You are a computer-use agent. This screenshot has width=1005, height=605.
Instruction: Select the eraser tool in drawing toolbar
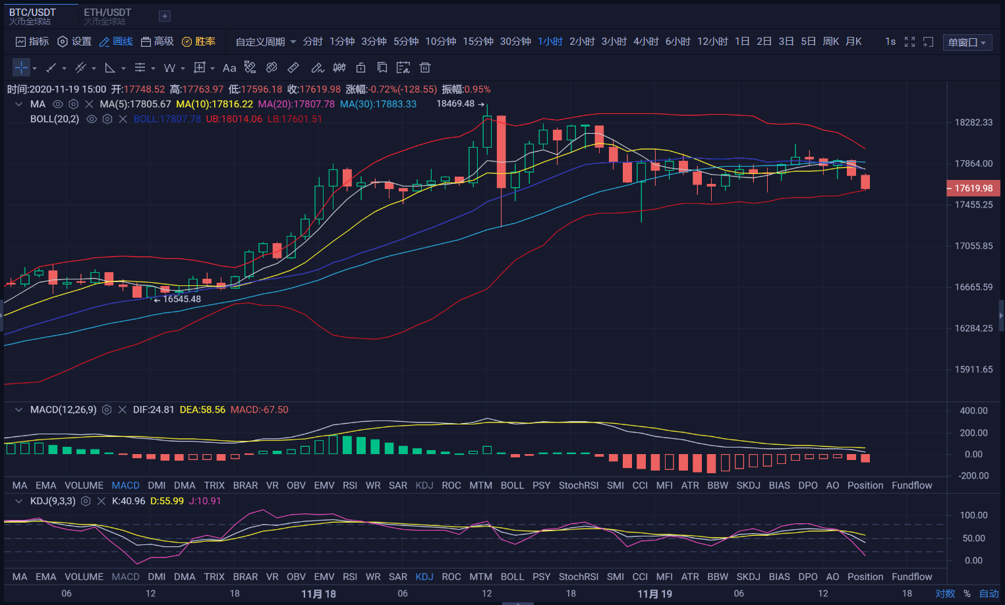272,68
